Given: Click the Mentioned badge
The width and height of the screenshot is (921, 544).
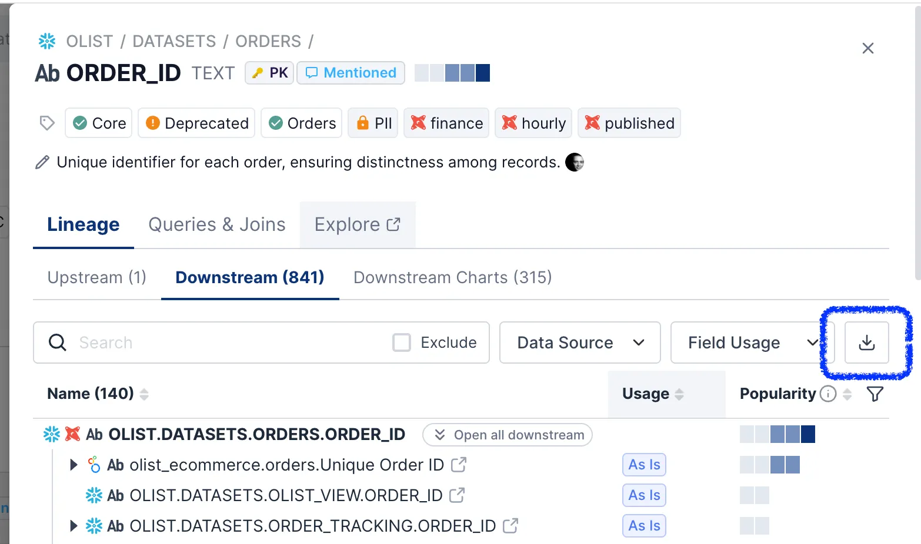Looking at the screenshot, I should [x=351, y=73].
